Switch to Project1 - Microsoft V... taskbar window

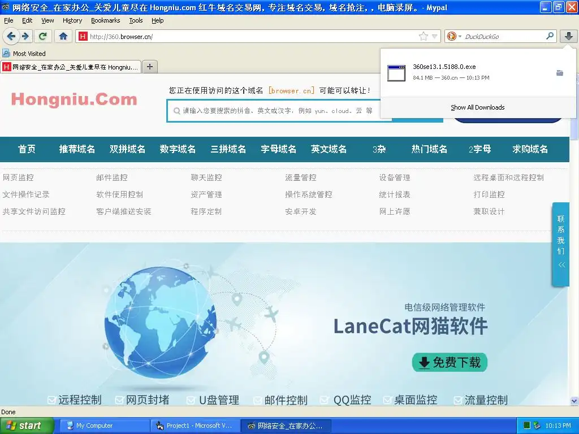(x=195, y=426)
